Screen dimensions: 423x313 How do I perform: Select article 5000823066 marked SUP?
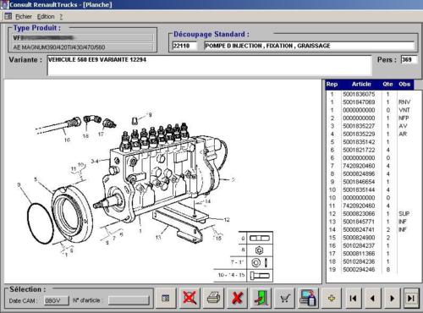coord(359,214)
